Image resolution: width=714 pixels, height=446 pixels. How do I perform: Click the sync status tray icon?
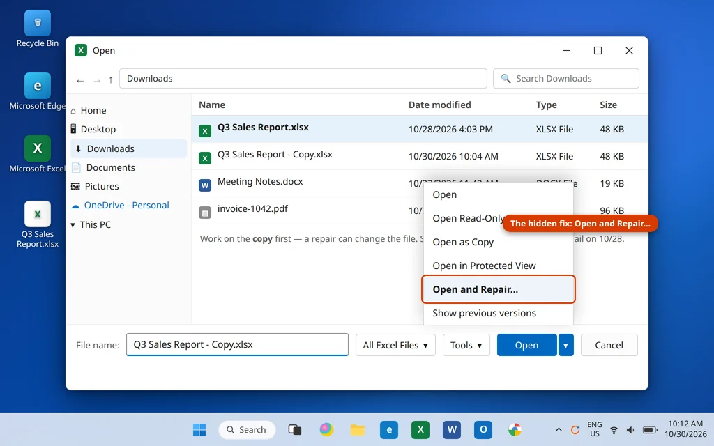(575, 429)
